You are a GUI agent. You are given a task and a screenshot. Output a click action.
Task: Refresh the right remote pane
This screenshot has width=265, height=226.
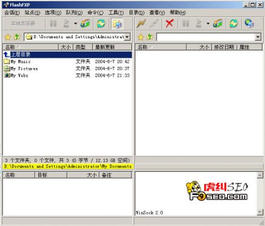233,24
